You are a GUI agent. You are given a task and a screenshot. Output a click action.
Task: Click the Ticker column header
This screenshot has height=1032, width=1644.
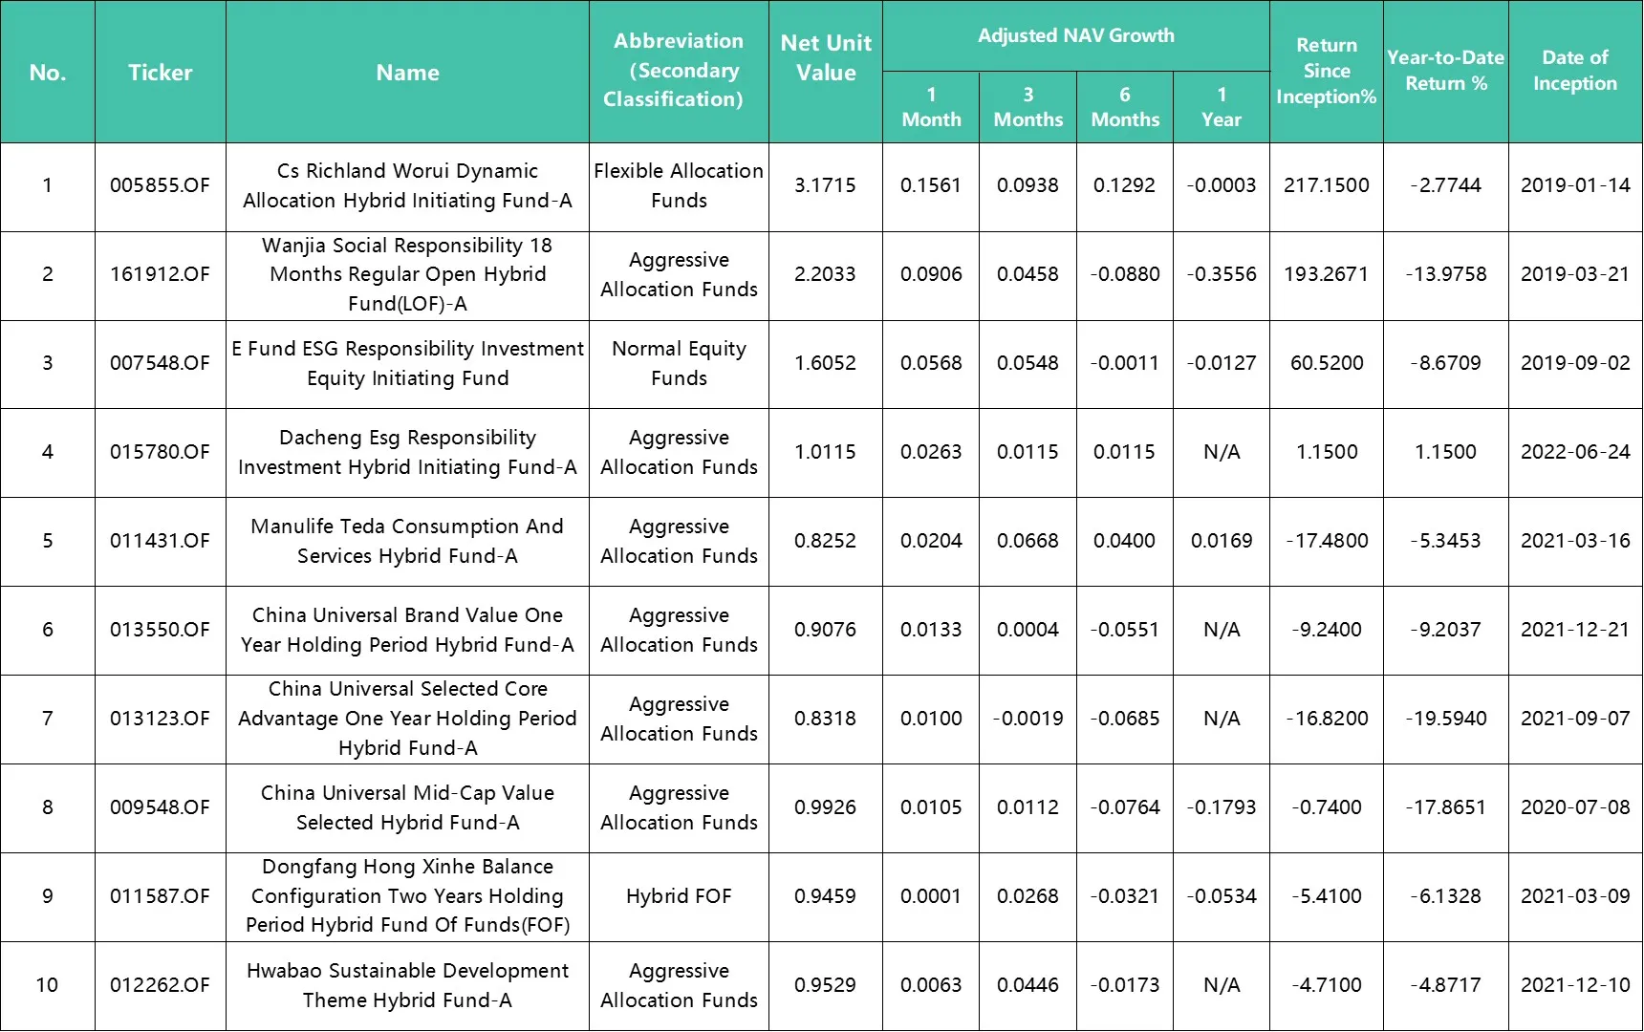160,73
